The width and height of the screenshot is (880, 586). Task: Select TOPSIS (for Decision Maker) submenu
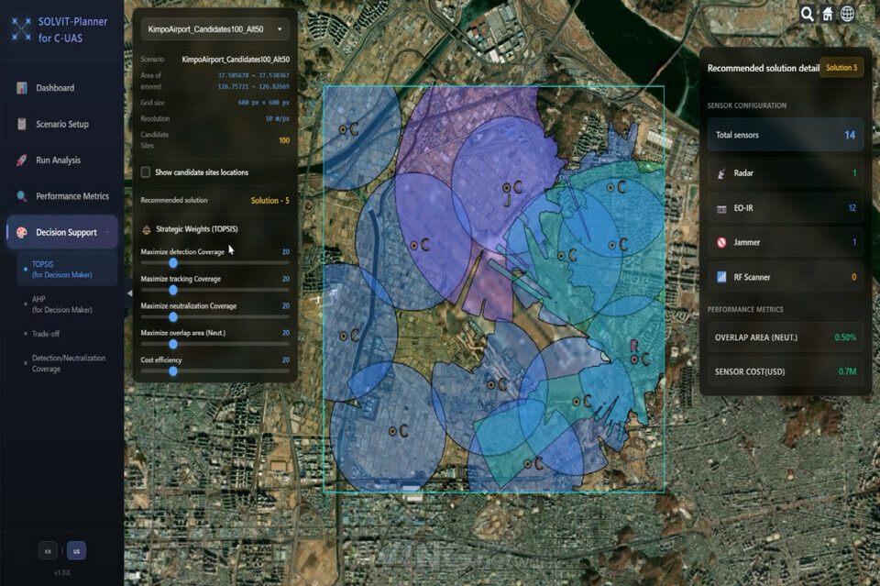(67, 270)
